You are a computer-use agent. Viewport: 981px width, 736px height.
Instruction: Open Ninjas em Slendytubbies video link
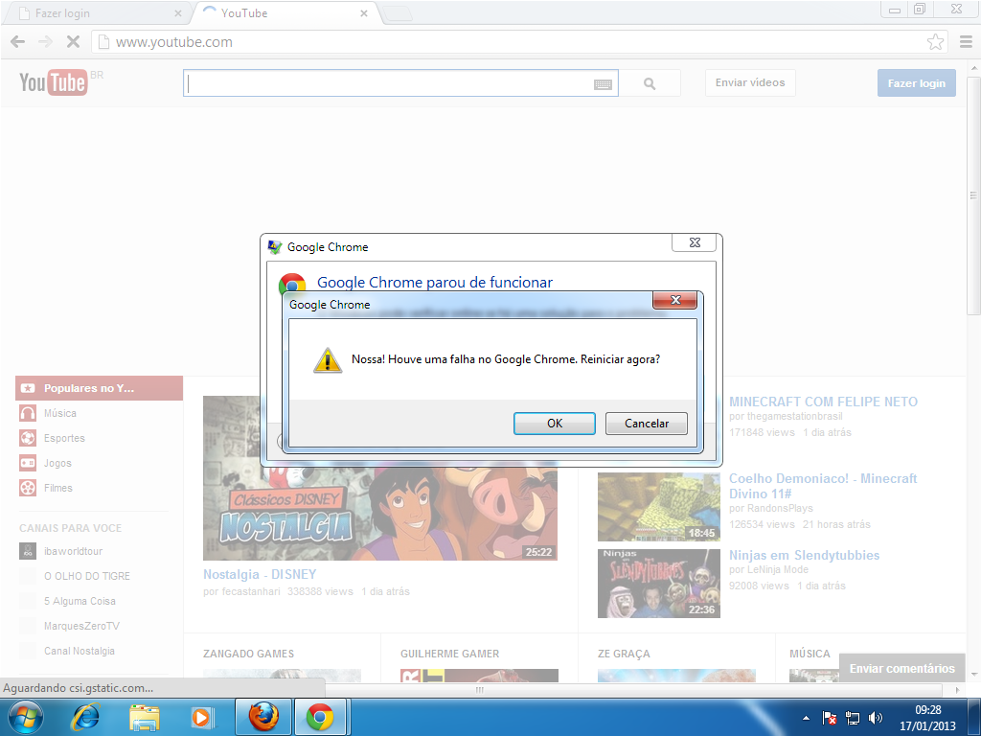(804, 555)
